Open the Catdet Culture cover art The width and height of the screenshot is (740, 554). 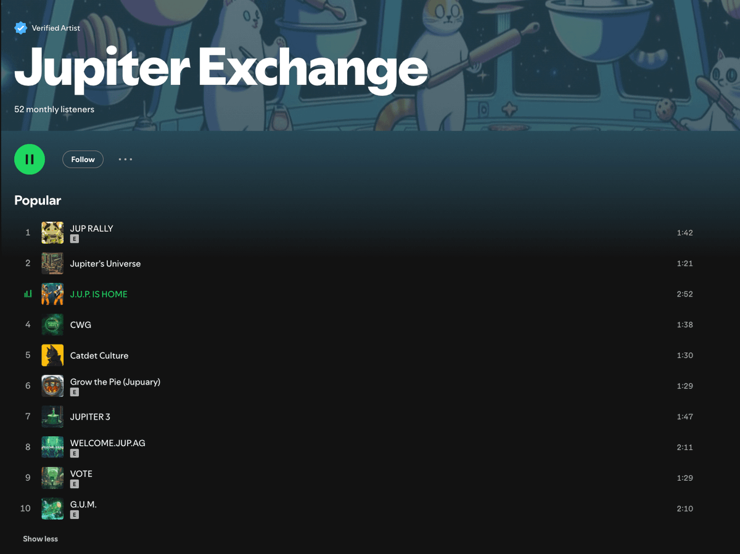52,355
